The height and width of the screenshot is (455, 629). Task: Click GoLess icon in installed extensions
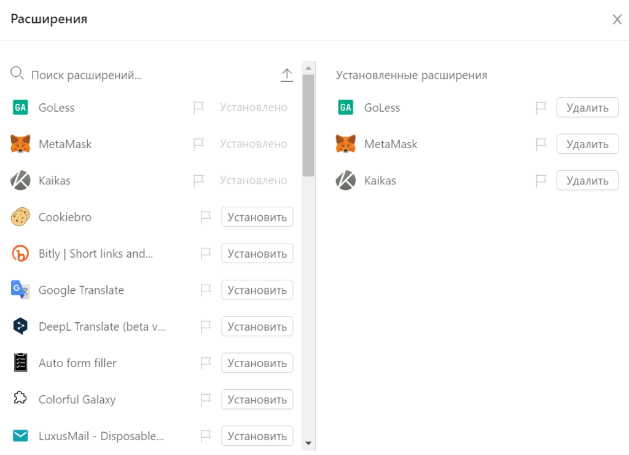[x=346, y=108]
